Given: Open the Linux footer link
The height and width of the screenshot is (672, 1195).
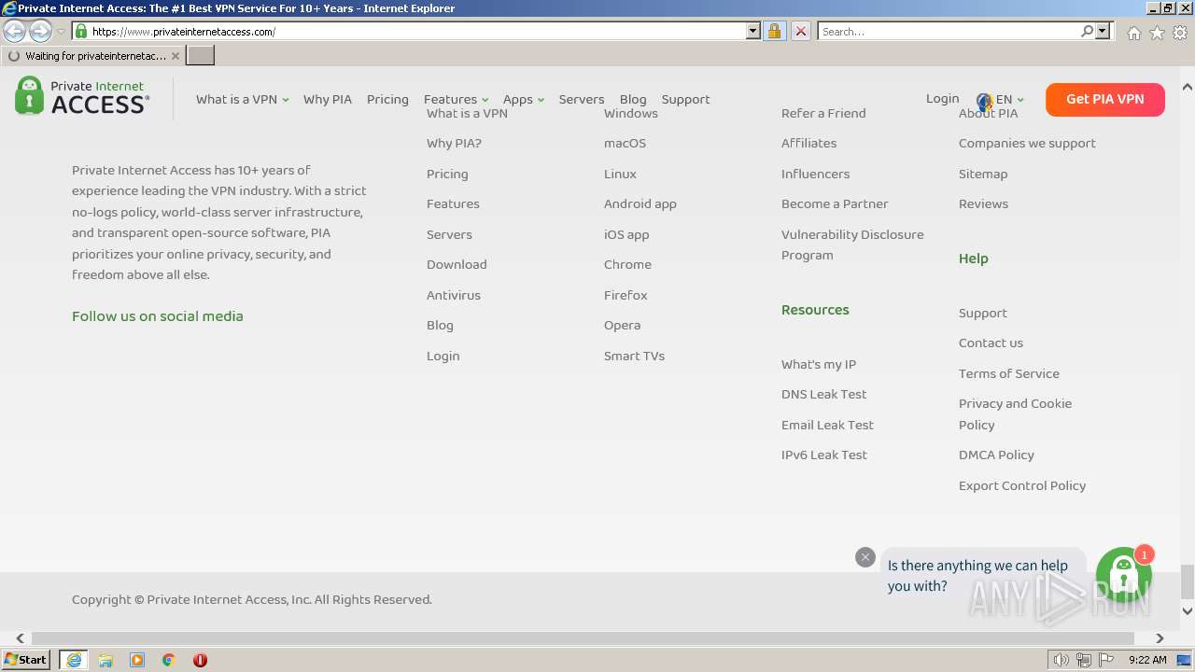Looking at the screenshot, I should pyautogui.click(x=620, y=174).
